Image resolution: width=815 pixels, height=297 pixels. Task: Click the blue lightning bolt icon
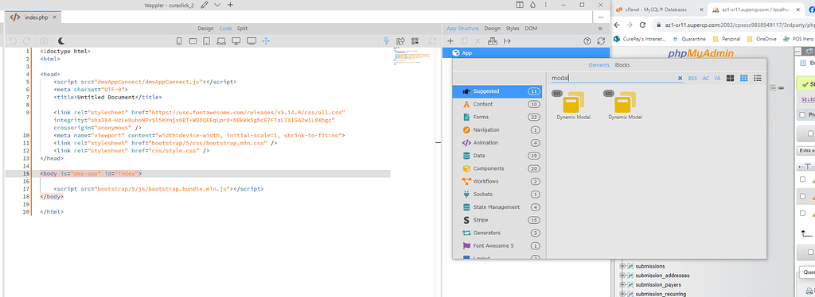(386, 41)
